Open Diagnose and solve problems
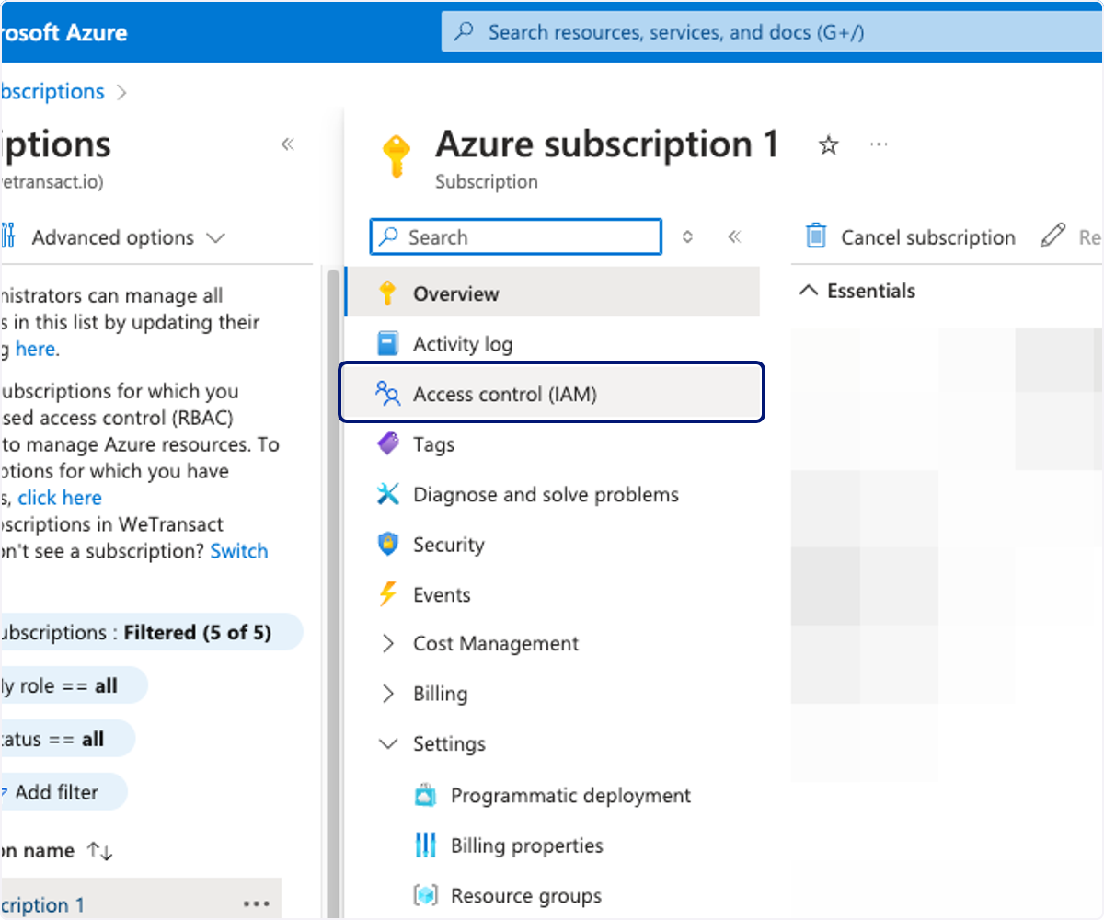The height and width of the screenshot is (920, 1104). (x=553, y=494)
